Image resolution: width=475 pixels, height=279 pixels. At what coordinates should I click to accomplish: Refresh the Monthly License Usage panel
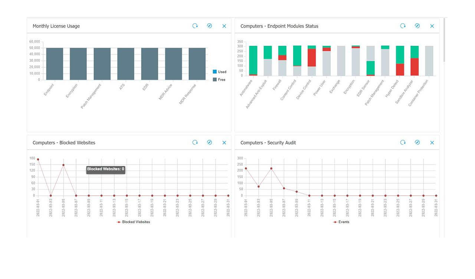[x=195, y=26]
